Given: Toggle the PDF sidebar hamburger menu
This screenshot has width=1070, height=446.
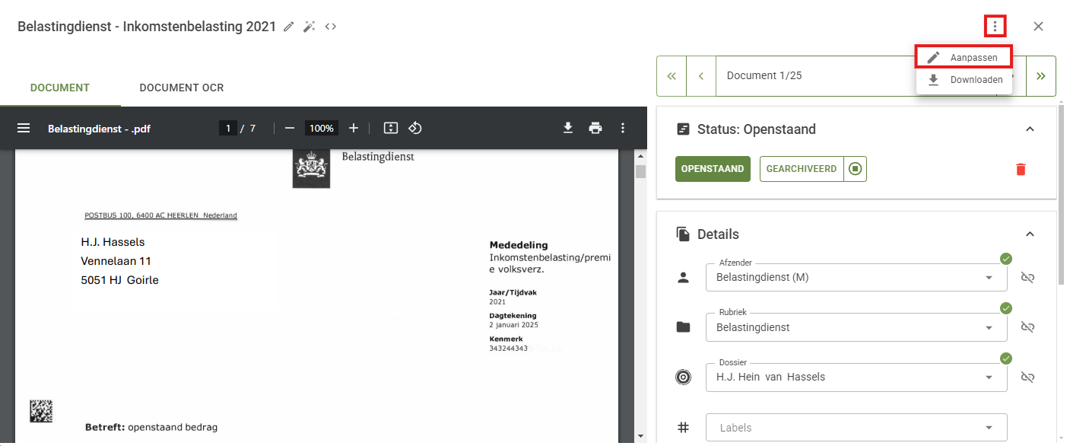Looking at the screenshot, I should pos(24,128).
